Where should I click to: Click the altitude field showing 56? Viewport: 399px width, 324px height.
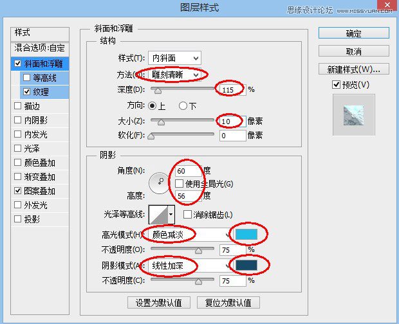point(189,196)
